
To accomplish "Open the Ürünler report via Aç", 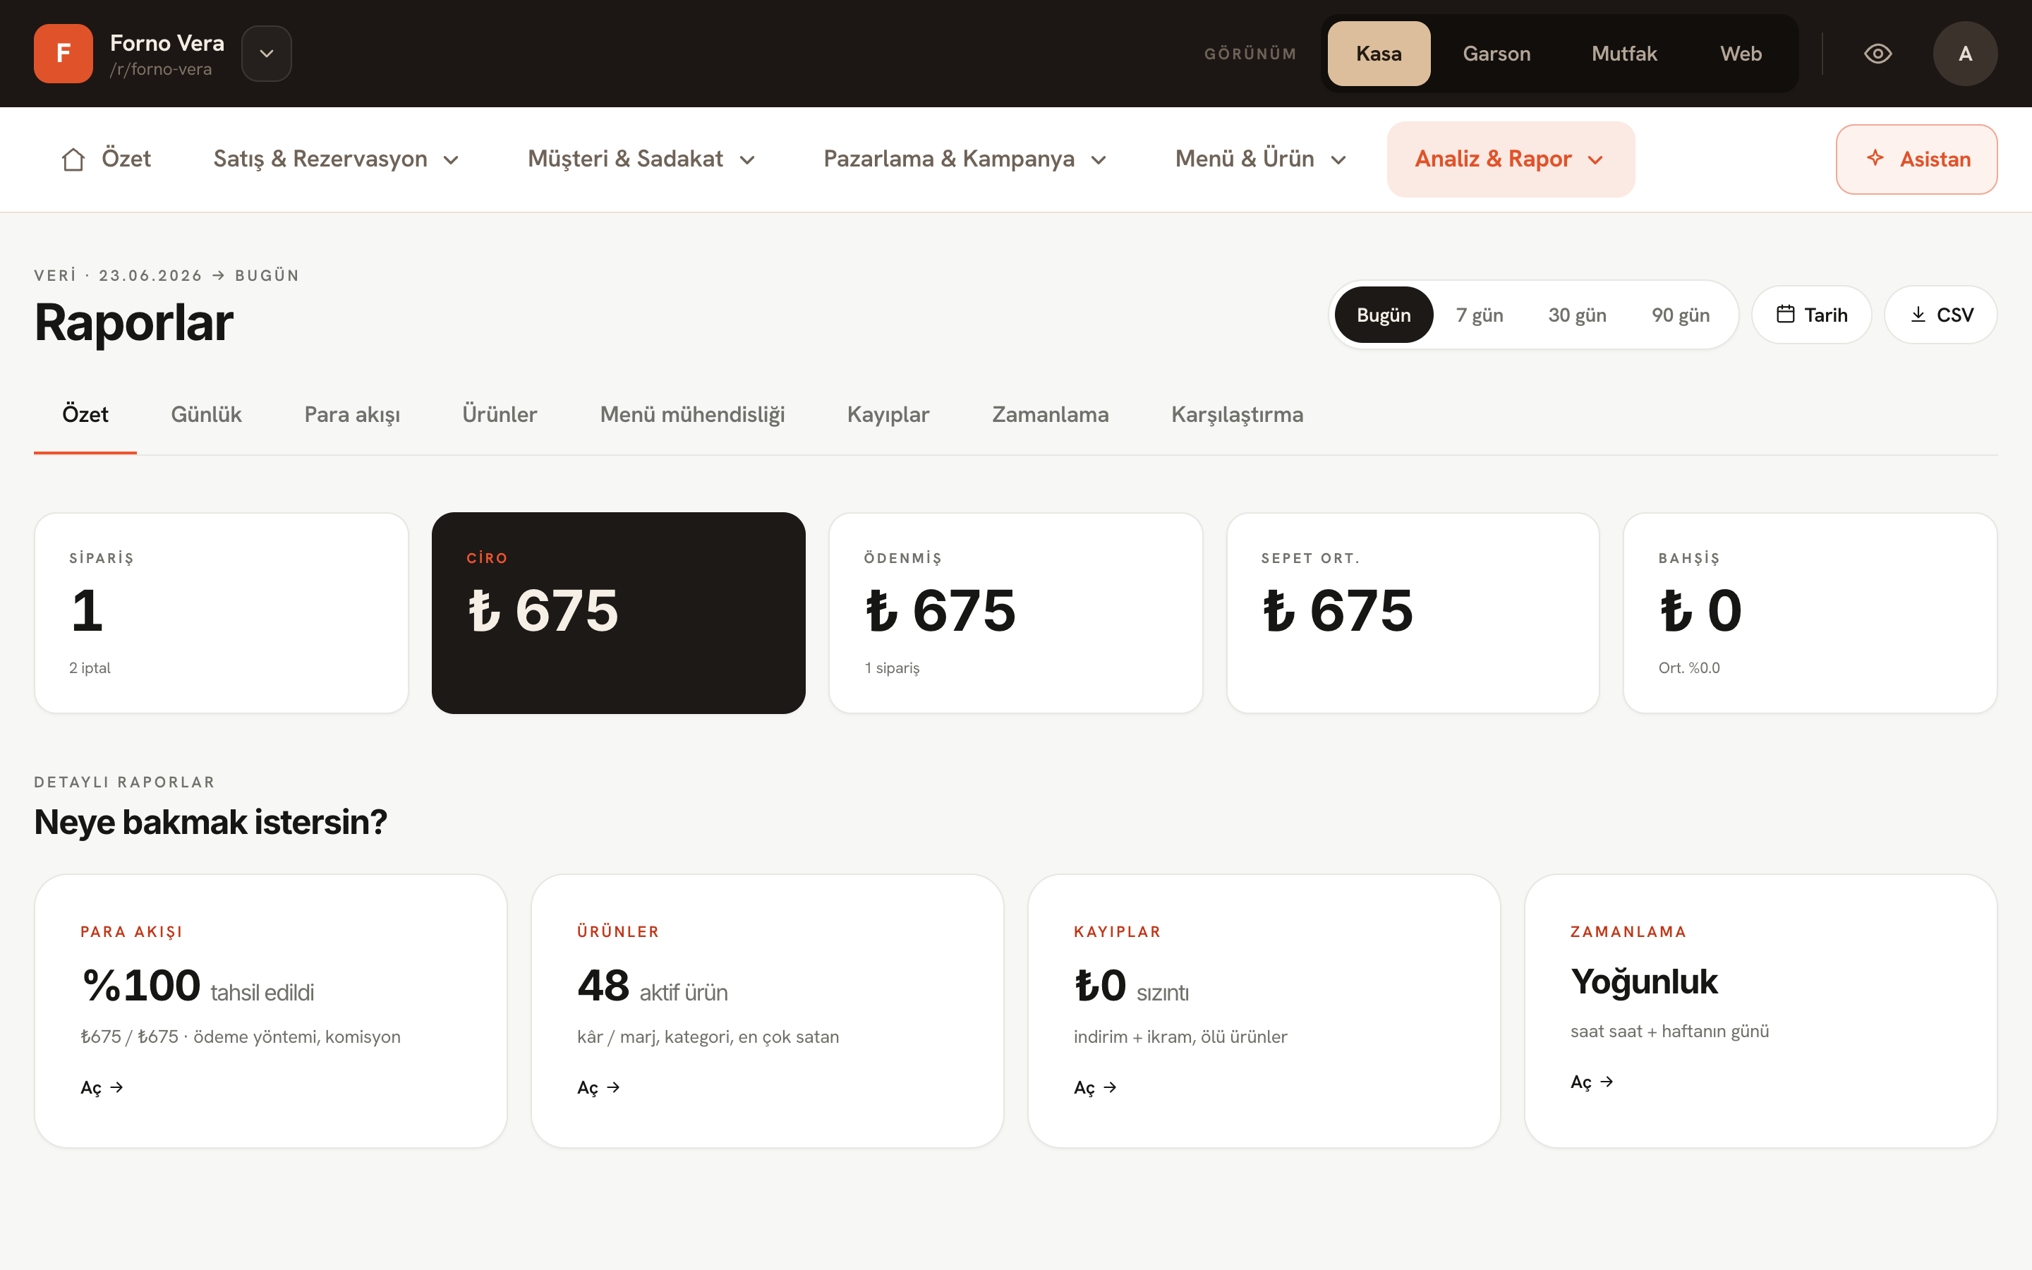I will 599,1088.
